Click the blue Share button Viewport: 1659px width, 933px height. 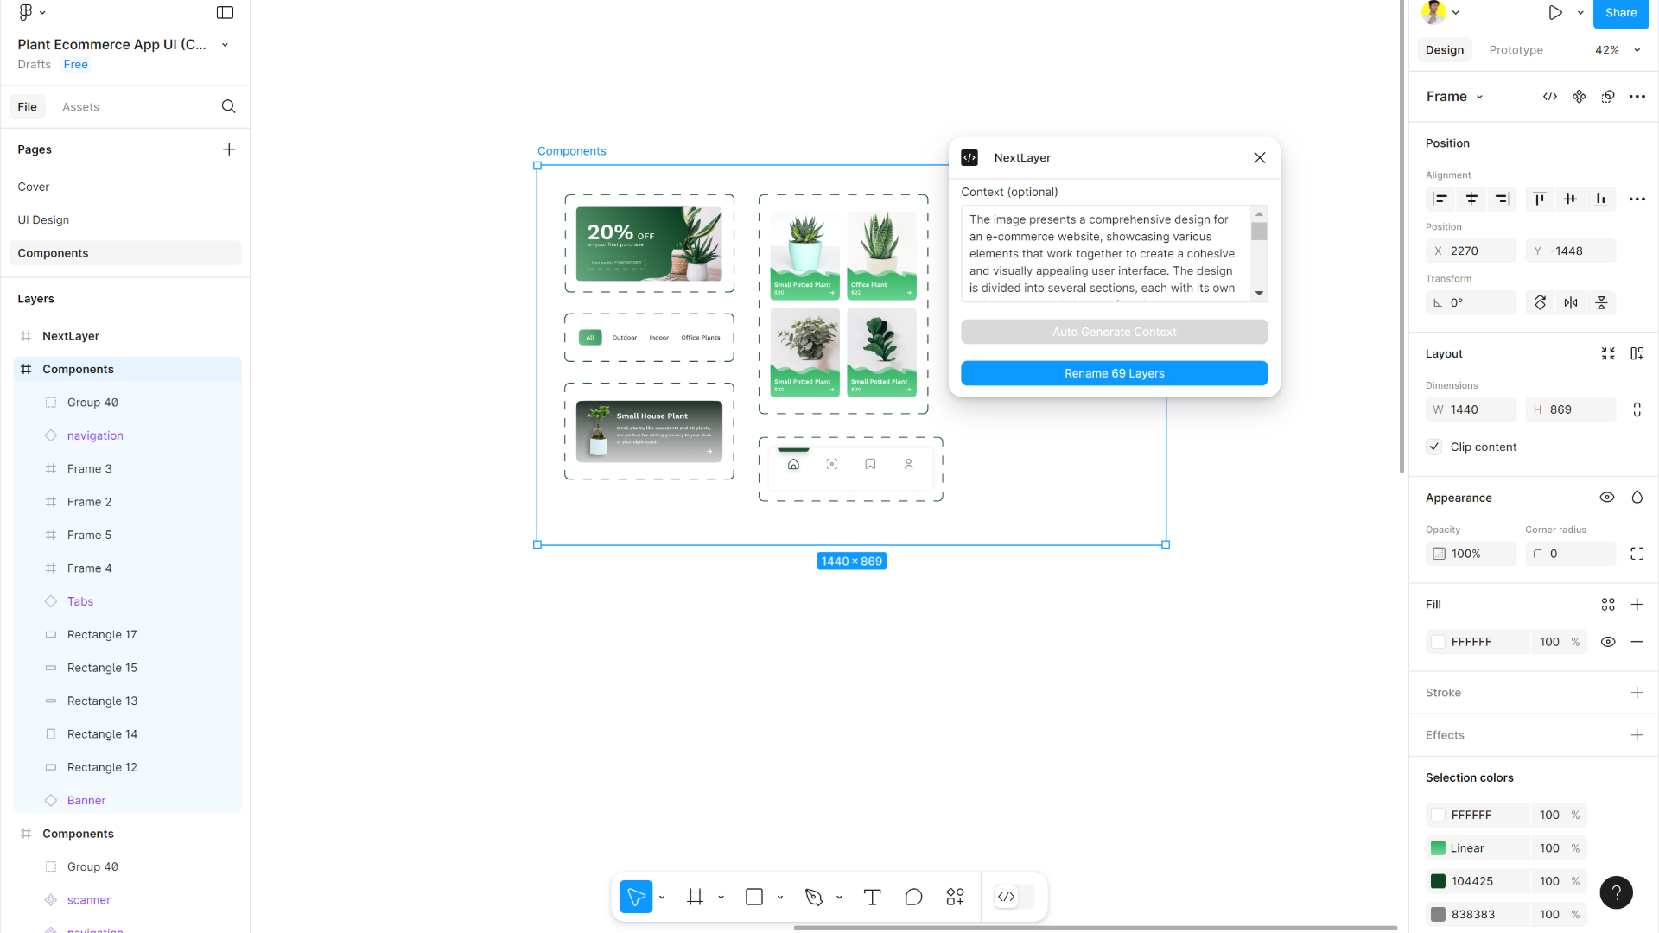tap(1620, 13)
